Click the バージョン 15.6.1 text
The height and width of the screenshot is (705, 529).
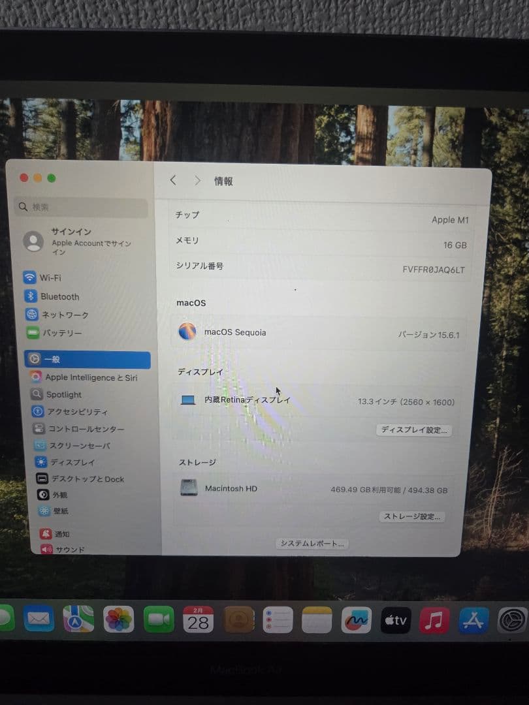coord(429,334)
